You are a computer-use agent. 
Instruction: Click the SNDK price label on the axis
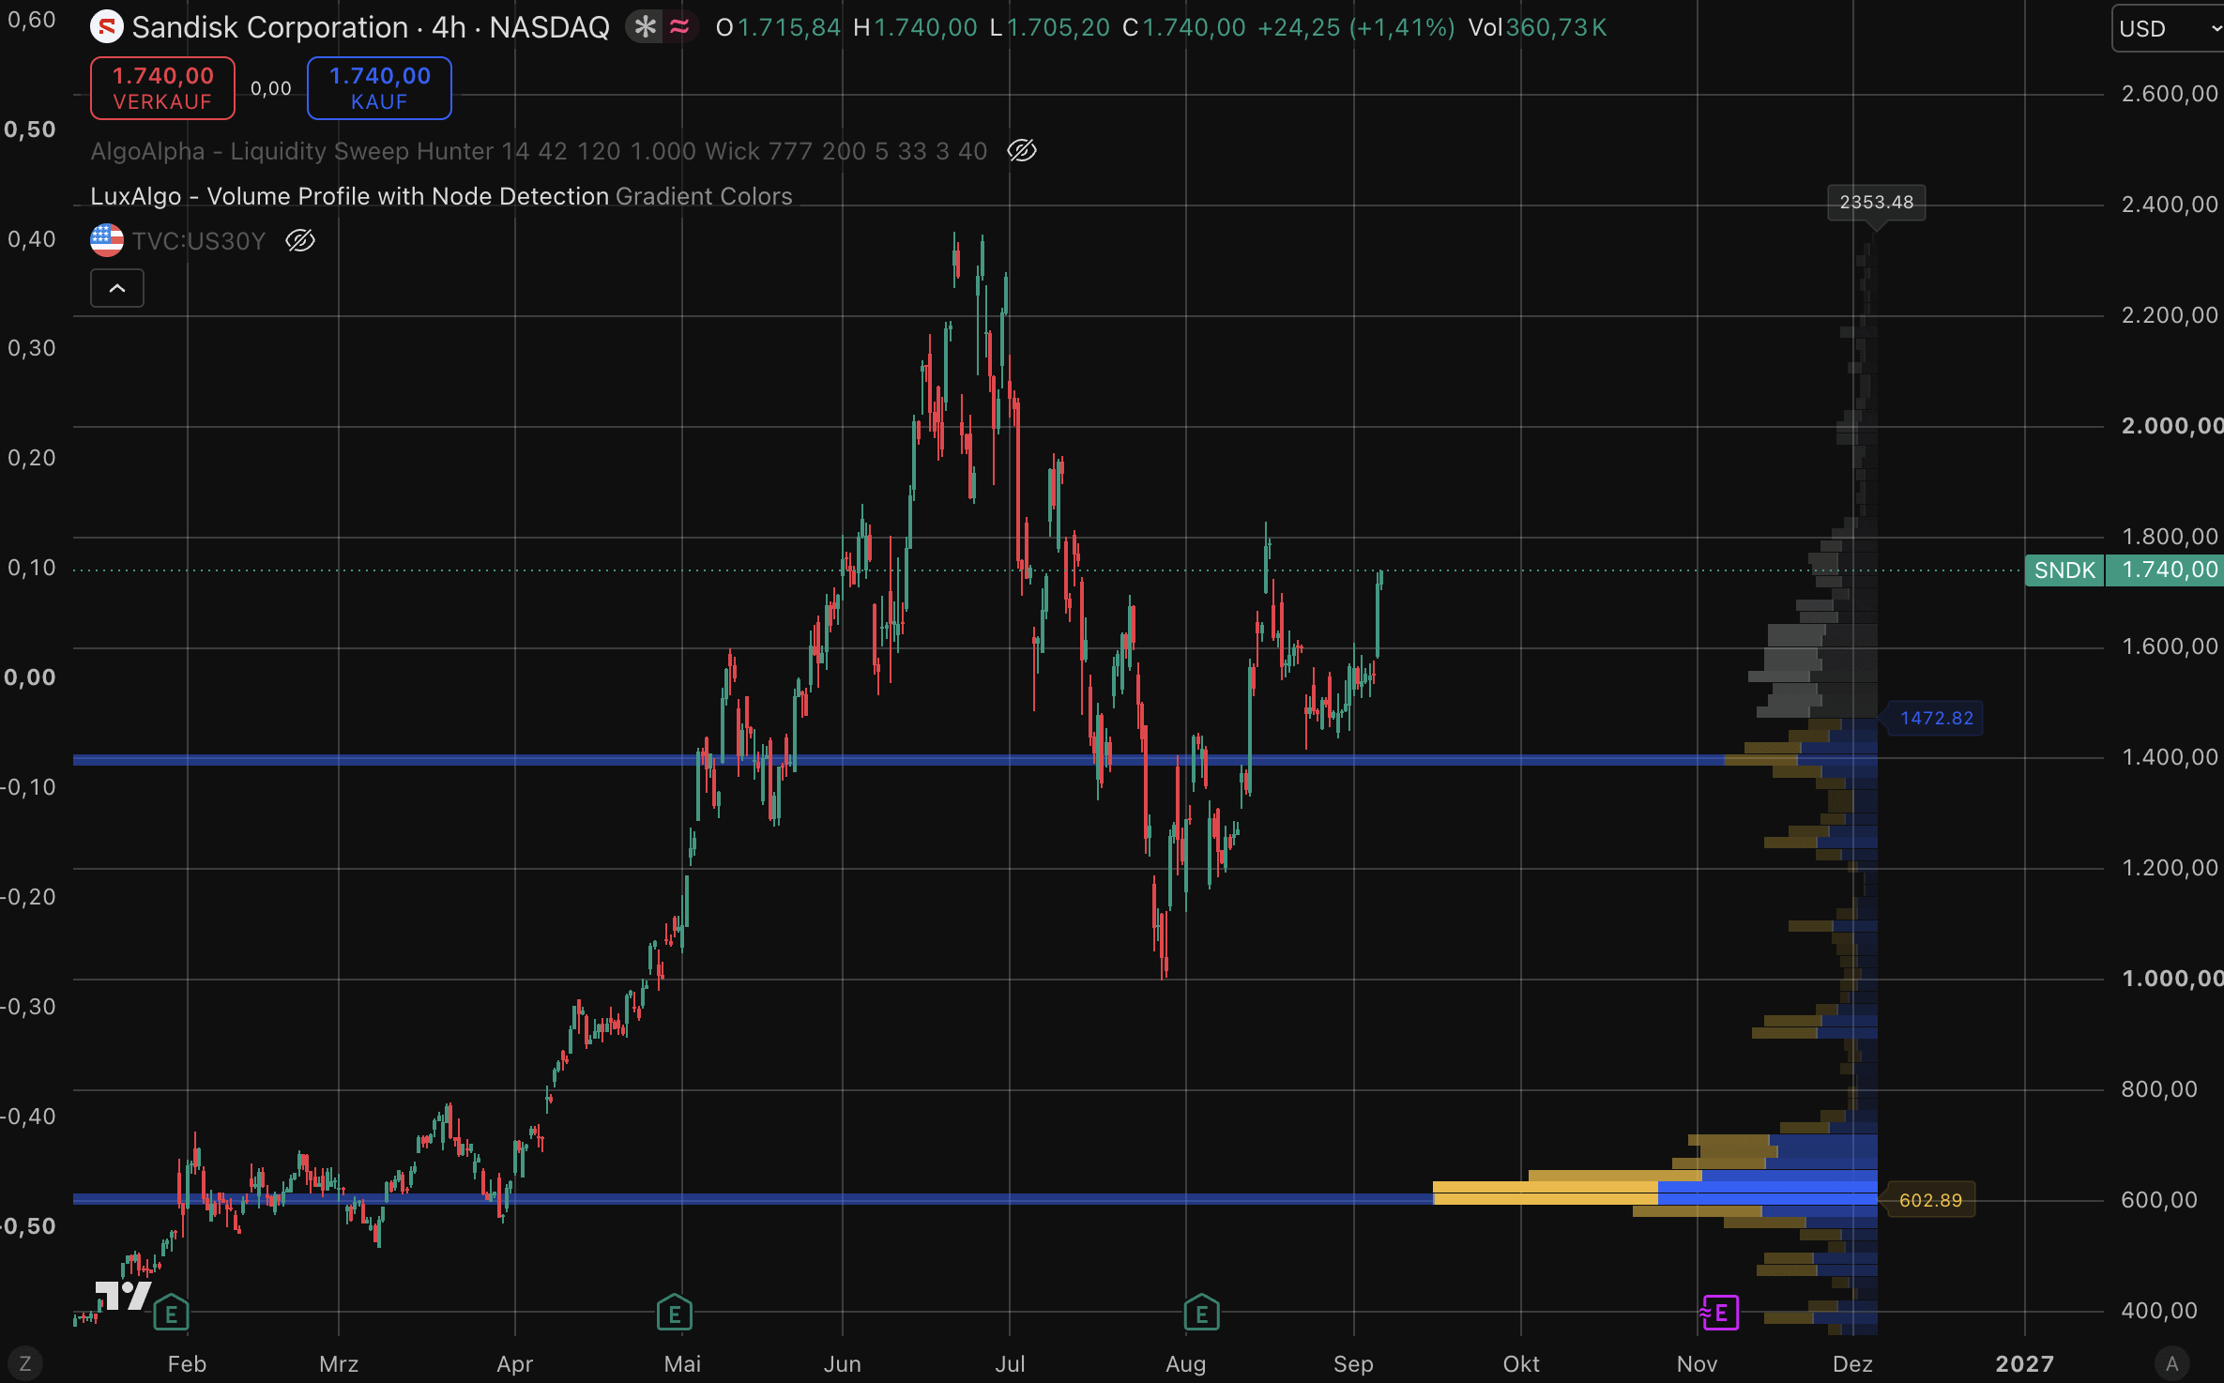(2064, 570)
